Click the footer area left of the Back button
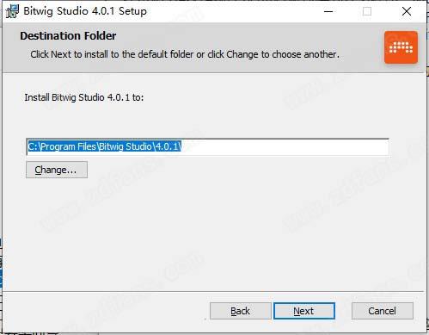Image resolution: width=429 pixels, height=335 pixels. (x=106, y=311)
